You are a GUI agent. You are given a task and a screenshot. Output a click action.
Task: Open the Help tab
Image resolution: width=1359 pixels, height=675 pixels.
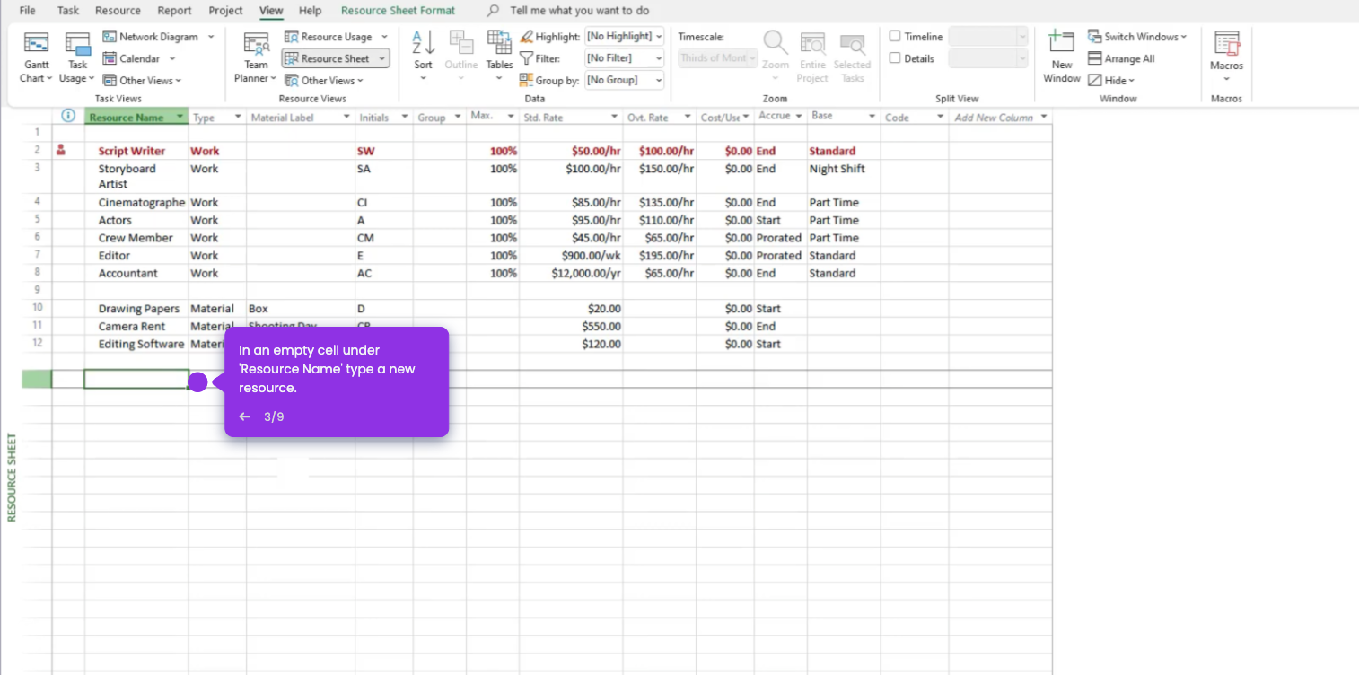pyautogui.click(x=311, y=11)
